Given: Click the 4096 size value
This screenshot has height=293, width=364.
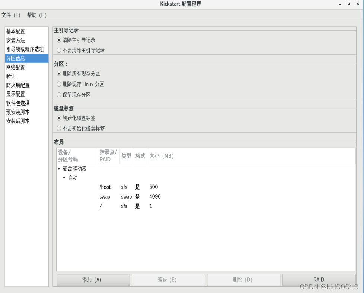Looking at the screenshot, I should click(x=155, y=197).
